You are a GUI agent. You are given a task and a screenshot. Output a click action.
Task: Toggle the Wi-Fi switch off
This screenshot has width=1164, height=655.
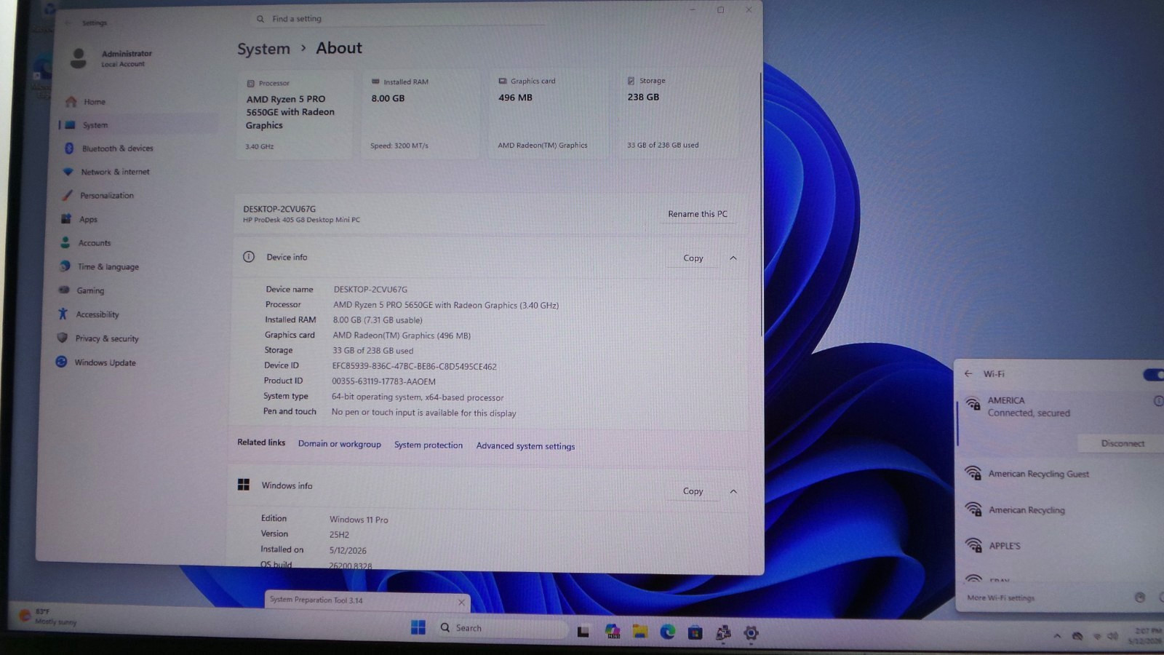(x=1154, y=375)
